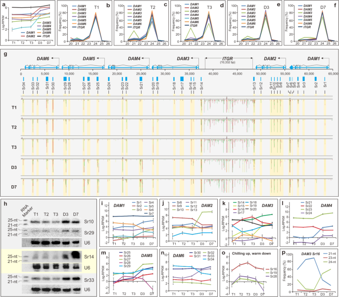The height and width of the screenshot is (297, 339).
Task: Click the "DAM3 Sr16" title in panel p
Action: point(310,254)
